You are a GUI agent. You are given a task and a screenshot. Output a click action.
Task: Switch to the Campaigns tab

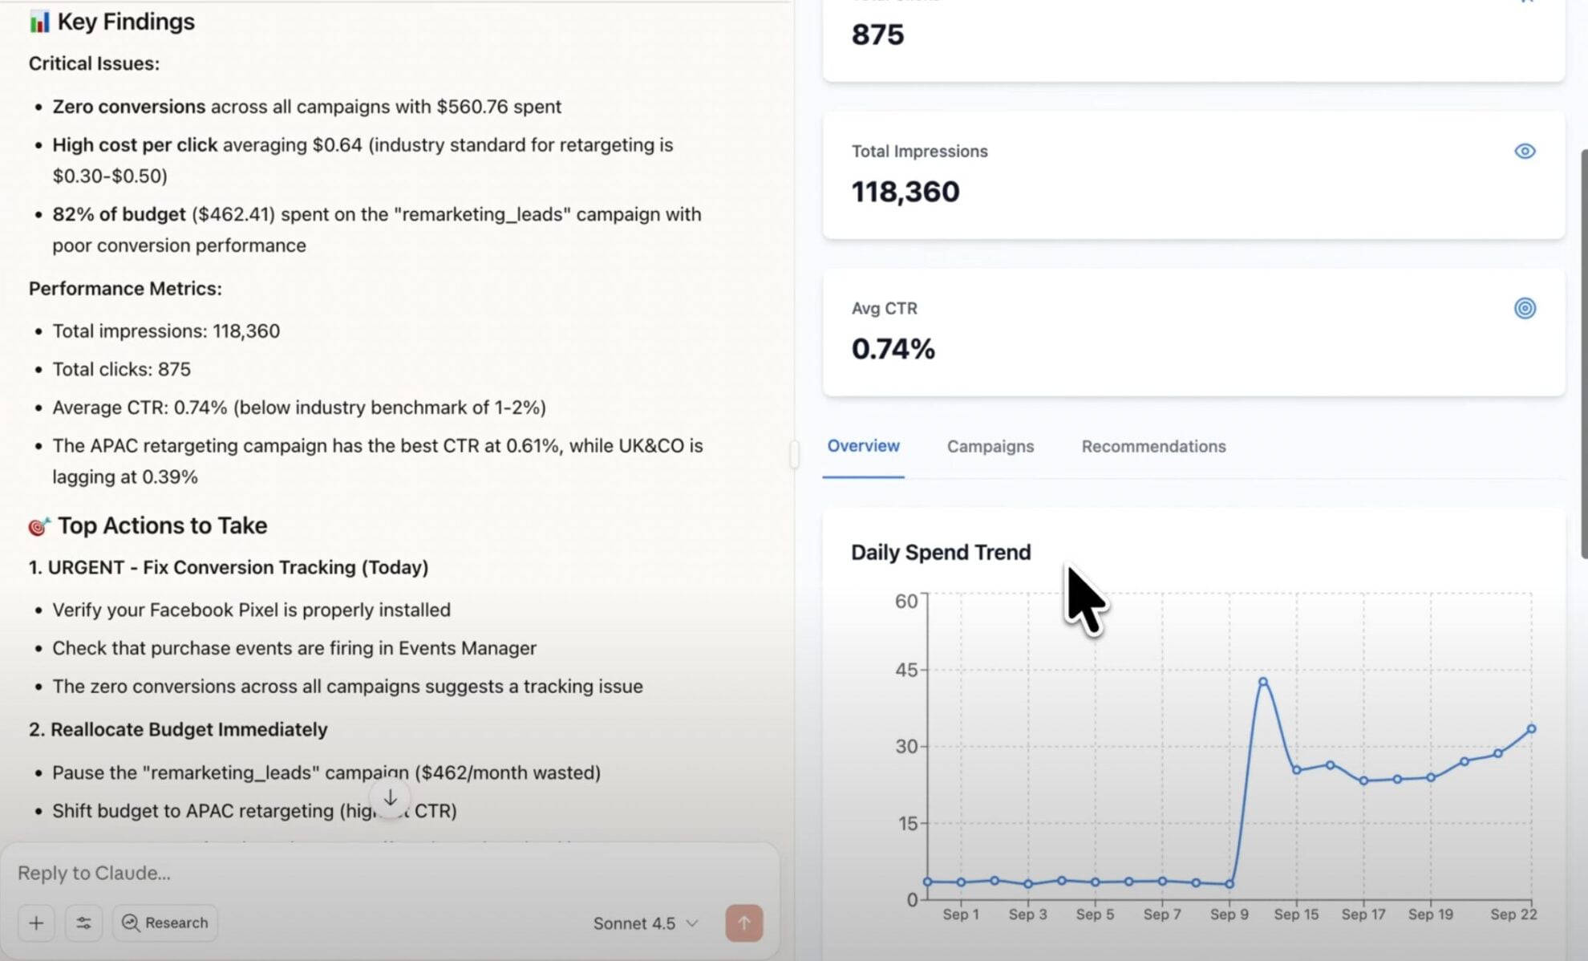click(x=990, y=446)
